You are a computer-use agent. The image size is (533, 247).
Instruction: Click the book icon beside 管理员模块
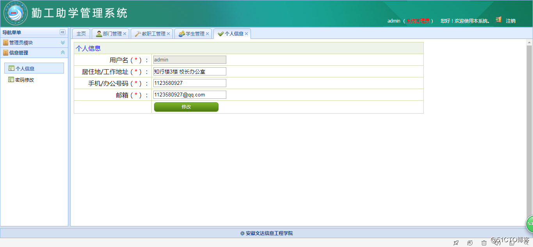5,42
